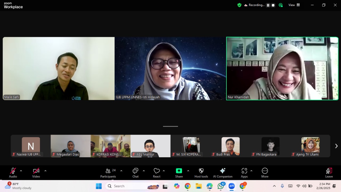Open the Chat panel

point(135,173)
